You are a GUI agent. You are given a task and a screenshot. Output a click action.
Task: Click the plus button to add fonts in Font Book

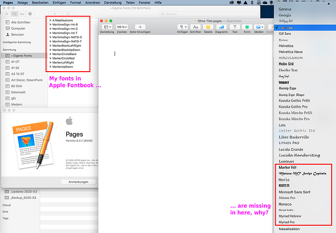tap(55, 14)
